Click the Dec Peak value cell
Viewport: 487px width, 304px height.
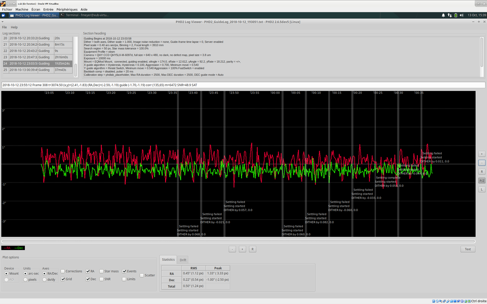pyautogui.click(x=218, y=280)
